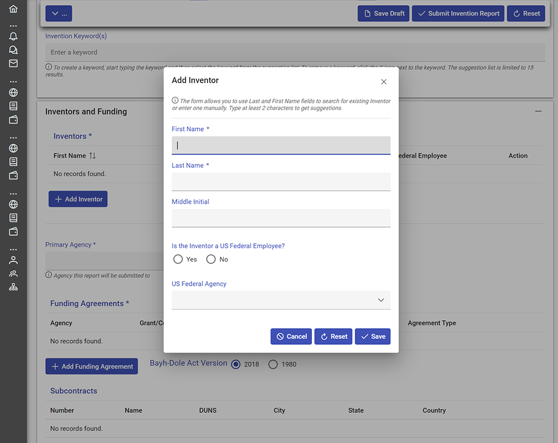
Task: Click the users group icon in sidebar
Action: 13,273
